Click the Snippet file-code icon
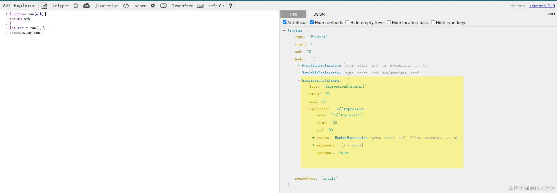 pyautogui.click(x=44, y=5)
